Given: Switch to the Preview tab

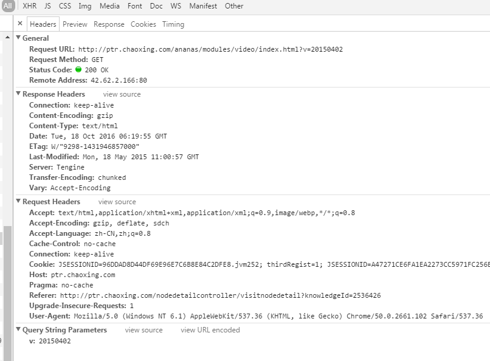Looking at the screenshot, I should [75, 24].
